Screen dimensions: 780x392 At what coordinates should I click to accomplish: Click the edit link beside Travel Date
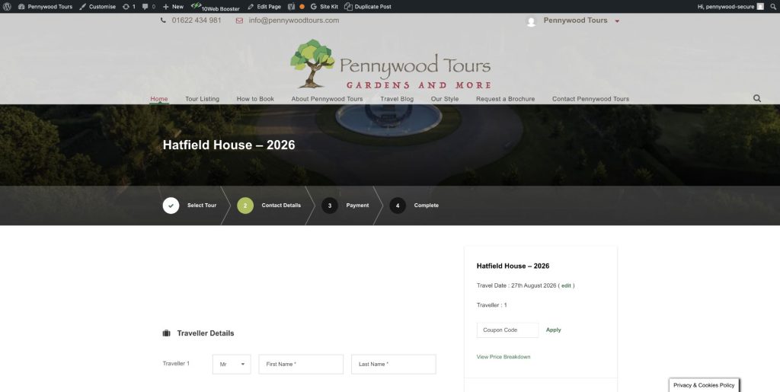click(566, 285)
